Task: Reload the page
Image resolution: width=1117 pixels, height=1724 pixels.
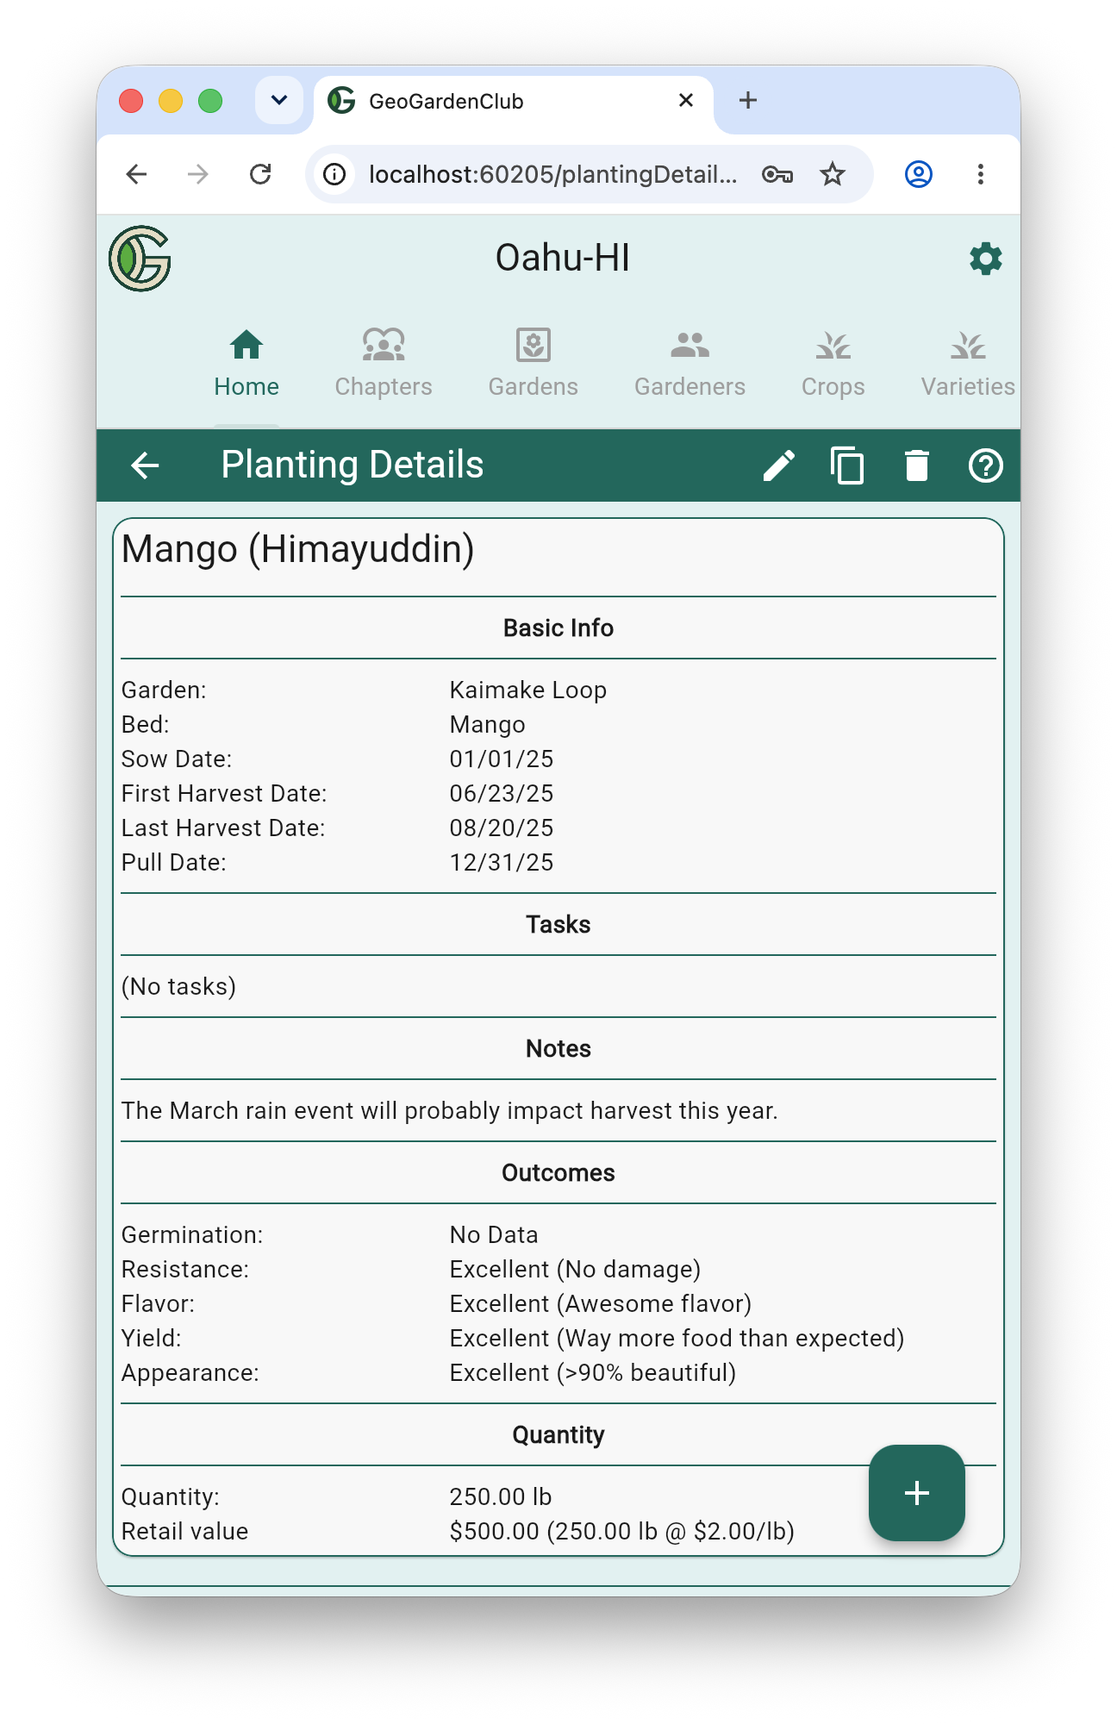Action: 260,174
